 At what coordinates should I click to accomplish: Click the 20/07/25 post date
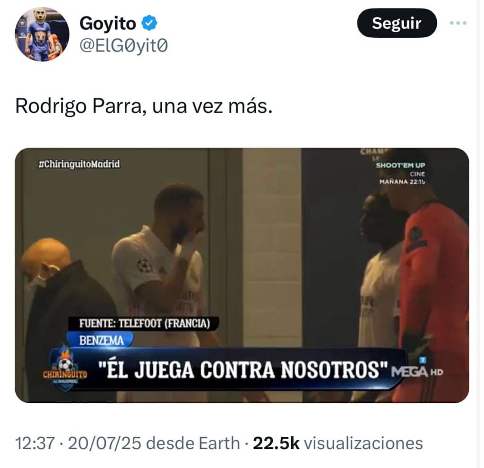[104, 443]
